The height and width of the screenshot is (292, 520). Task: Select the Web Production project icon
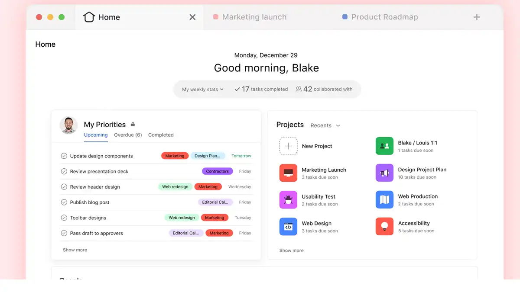click(x=384, y=199)
